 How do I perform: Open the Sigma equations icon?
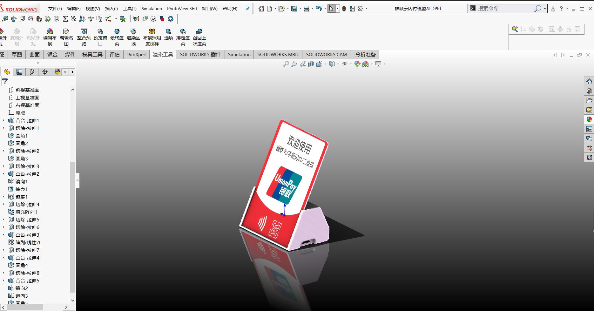point(65,19)
